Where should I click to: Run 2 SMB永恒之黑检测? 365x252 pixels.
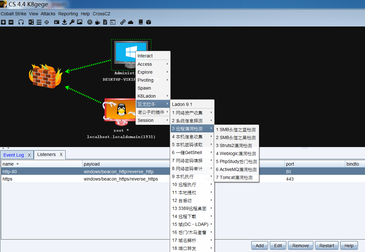pos(236,137)
